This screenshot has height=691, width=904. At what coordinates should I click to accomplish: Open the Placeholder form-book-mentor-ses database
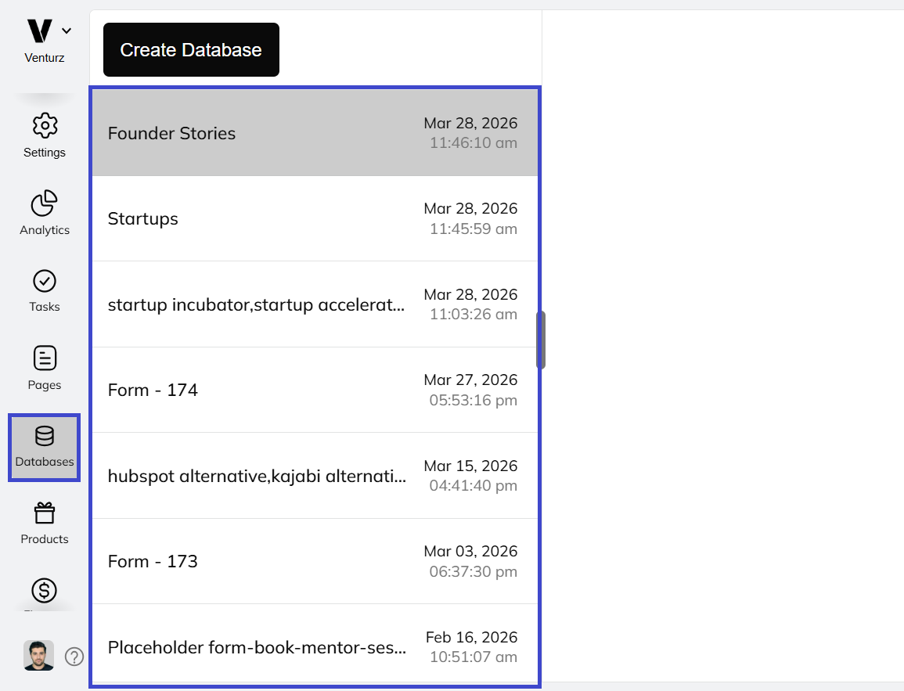(x=313, y=647)
